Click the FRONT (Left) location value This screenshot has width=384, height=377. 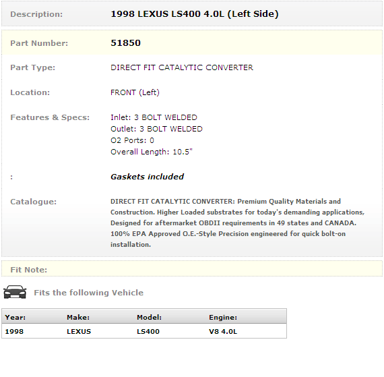135,92
